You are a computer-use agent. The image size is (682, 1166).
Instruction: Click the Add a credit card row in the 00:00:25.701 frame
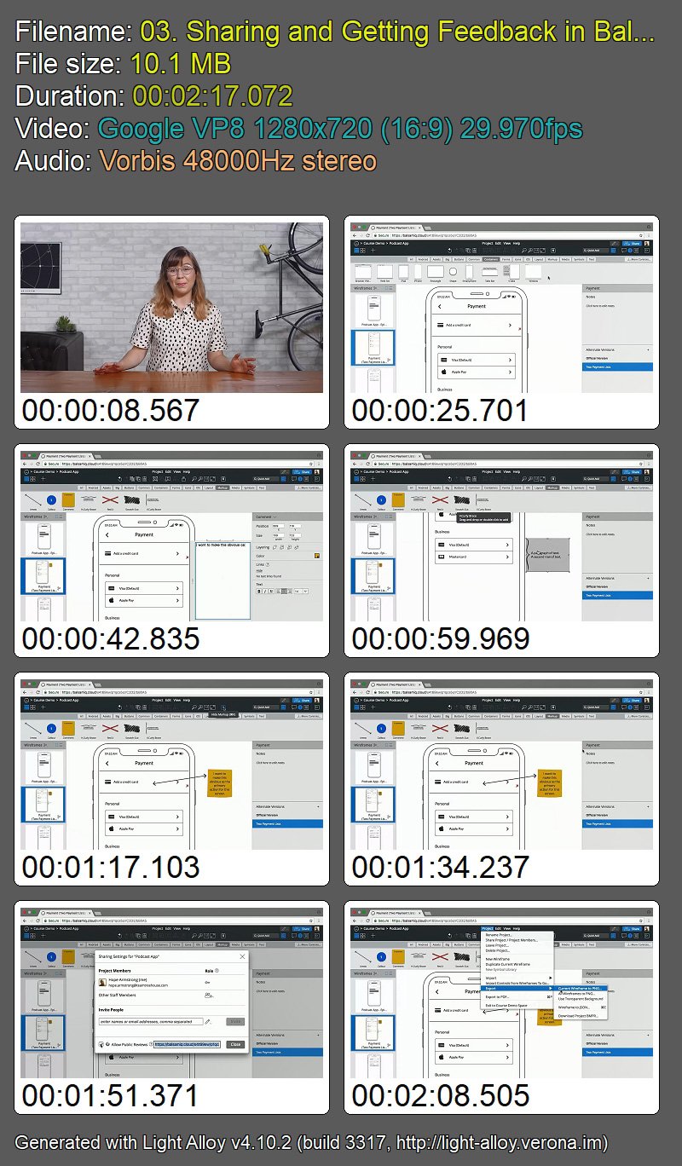point(476,325)
